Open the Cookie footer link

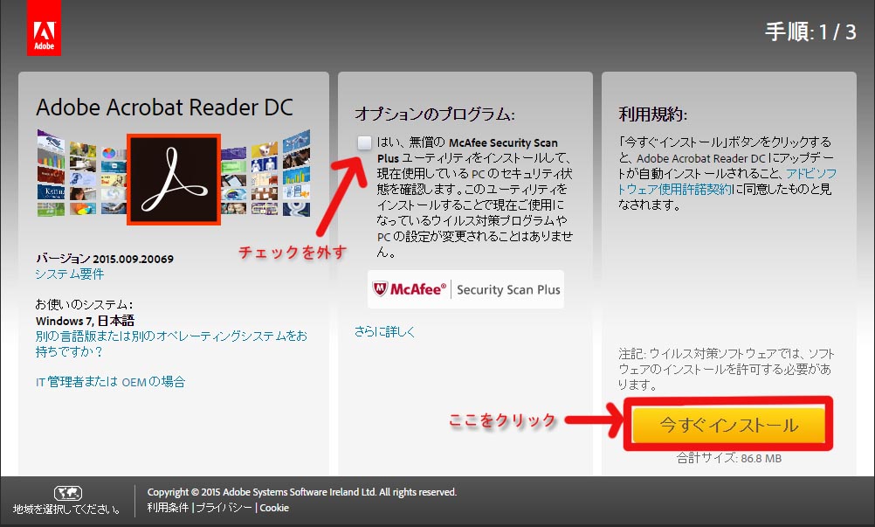click(x=274, y=508)
